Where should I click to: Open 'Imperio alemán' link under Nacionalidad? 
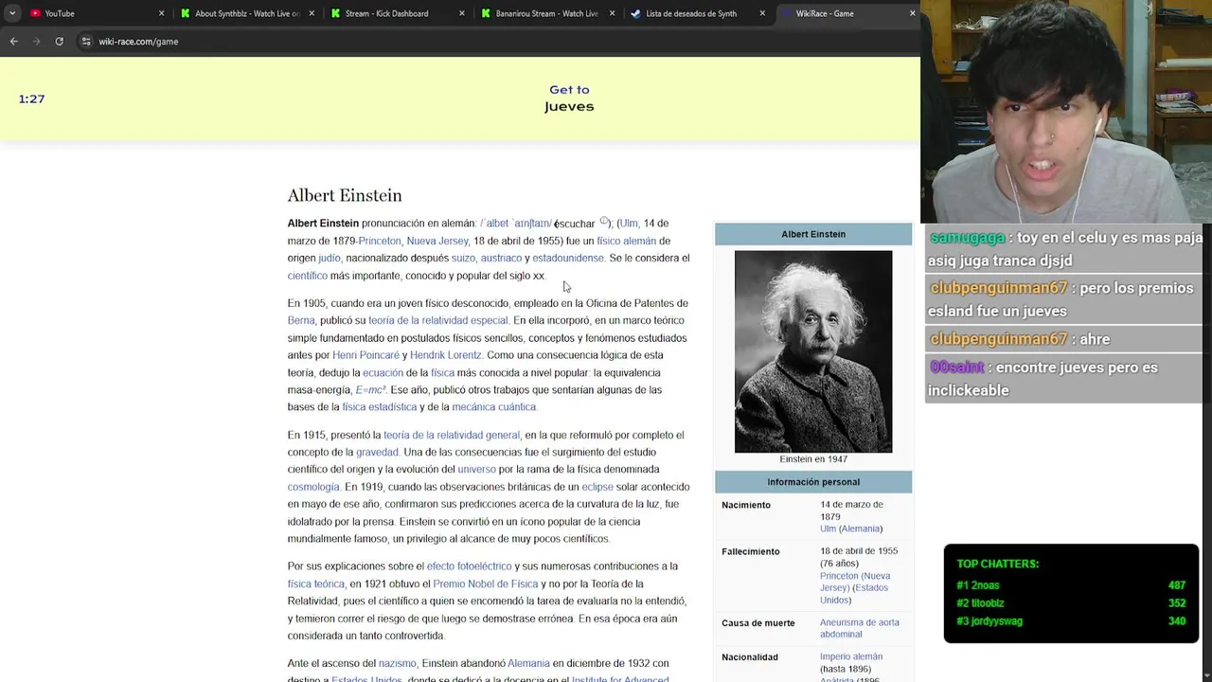click(851, 656)
